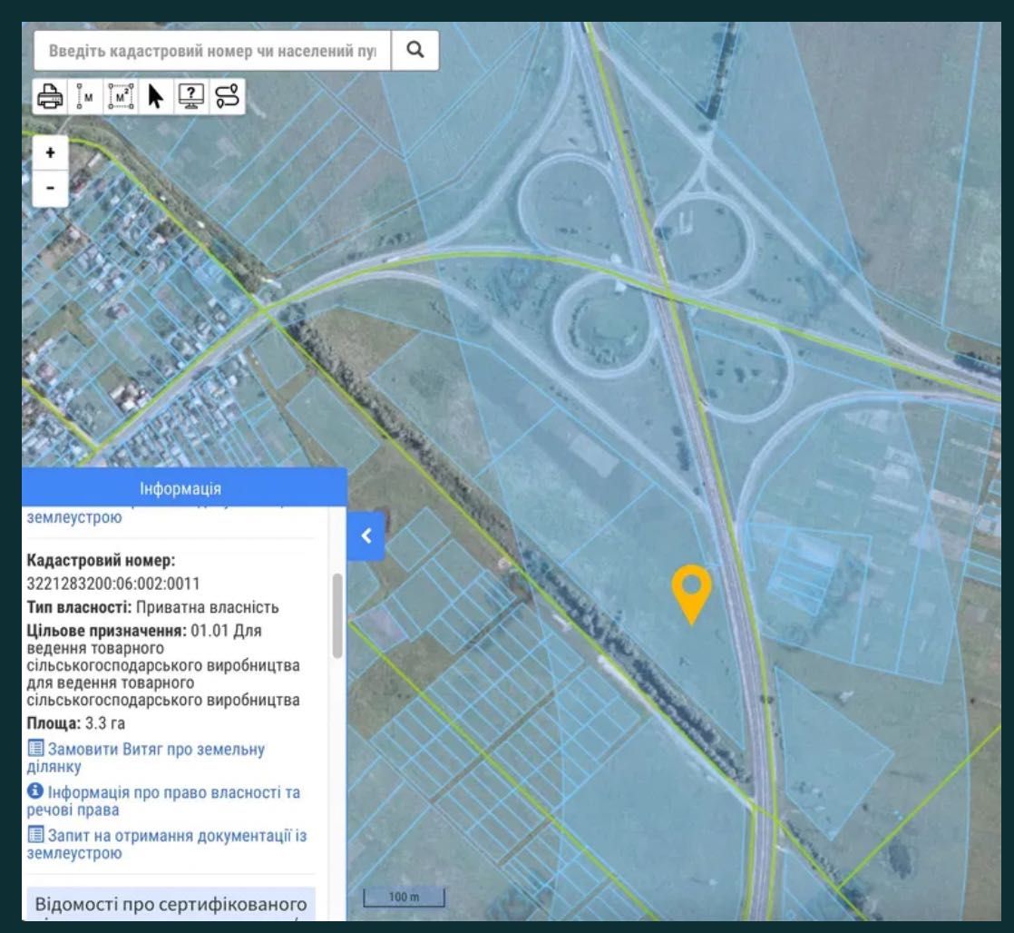Click the info panel vertical scrollbar

(336, 615)
